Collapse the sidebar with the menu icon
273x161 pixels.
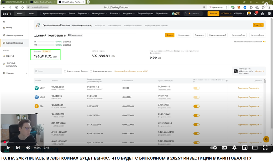pos(4,21)
